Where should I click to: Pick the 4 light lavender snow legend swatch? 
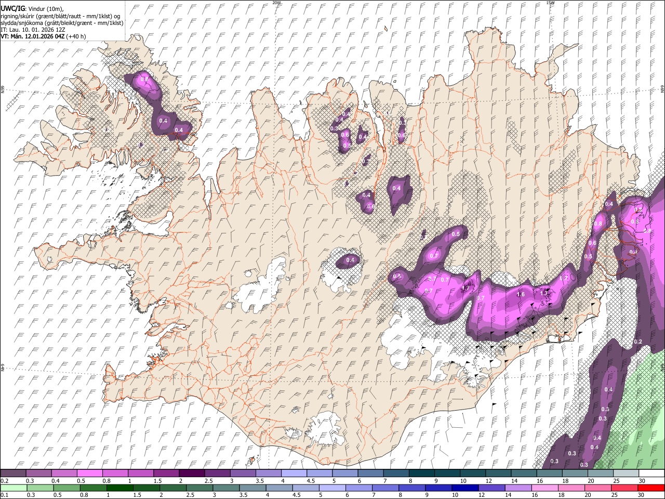click(294, 474)
